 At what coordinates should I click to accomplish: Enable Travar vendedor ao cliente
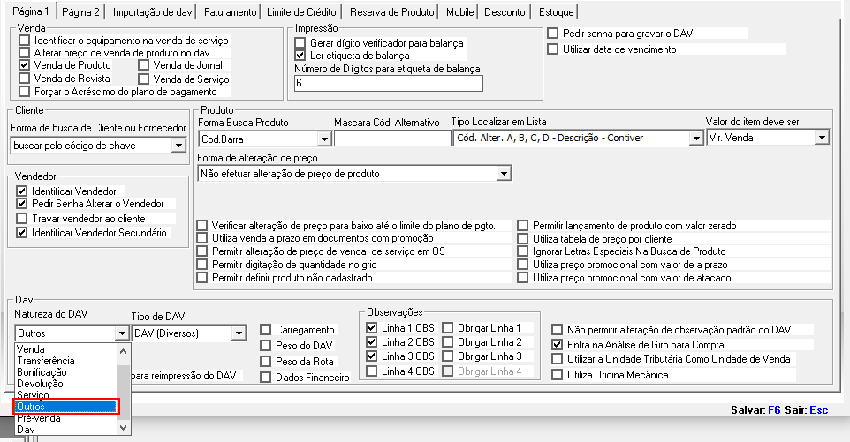(x=22, y=219)
